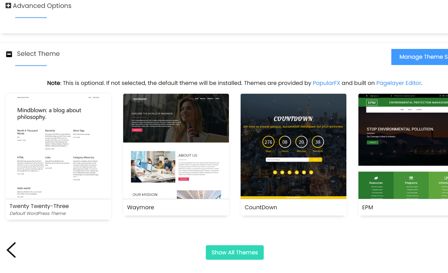
Task: Click the CountDown theme name label
Action: pos(261,207)
